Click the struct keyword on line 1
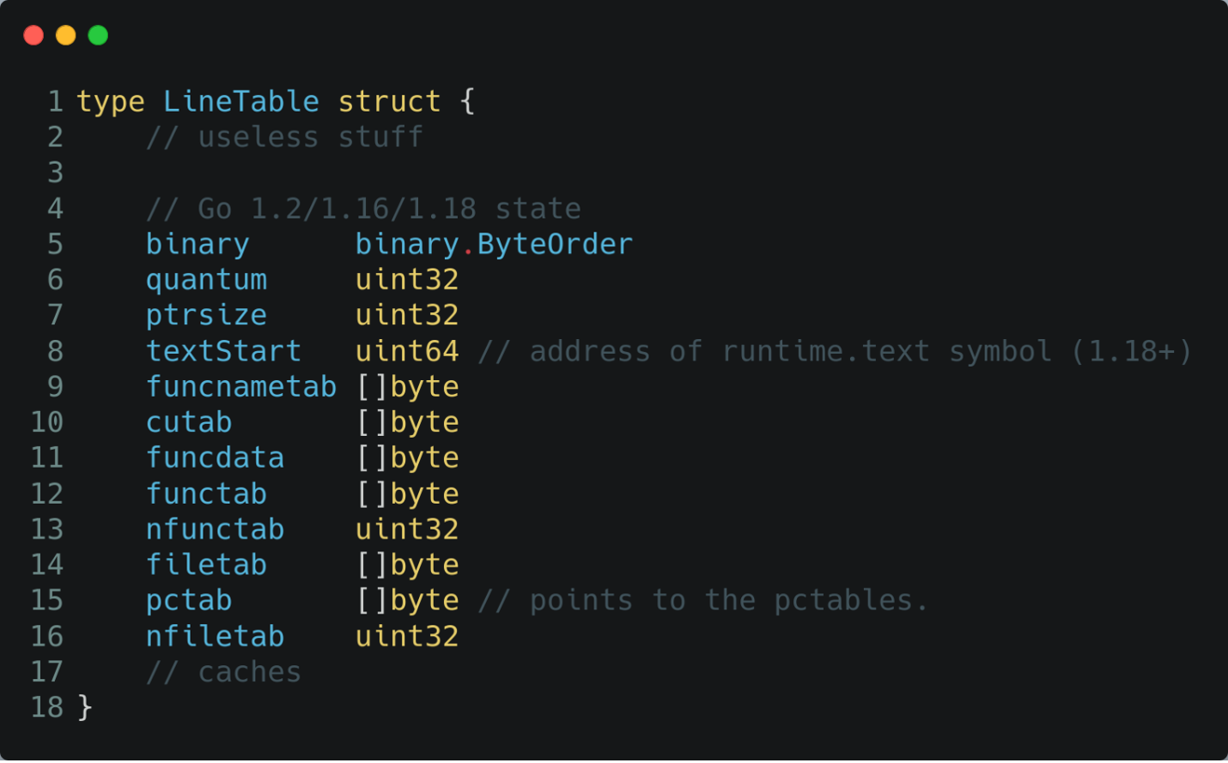This screenshot has width=1228, height=763. [x=389, y=101]
